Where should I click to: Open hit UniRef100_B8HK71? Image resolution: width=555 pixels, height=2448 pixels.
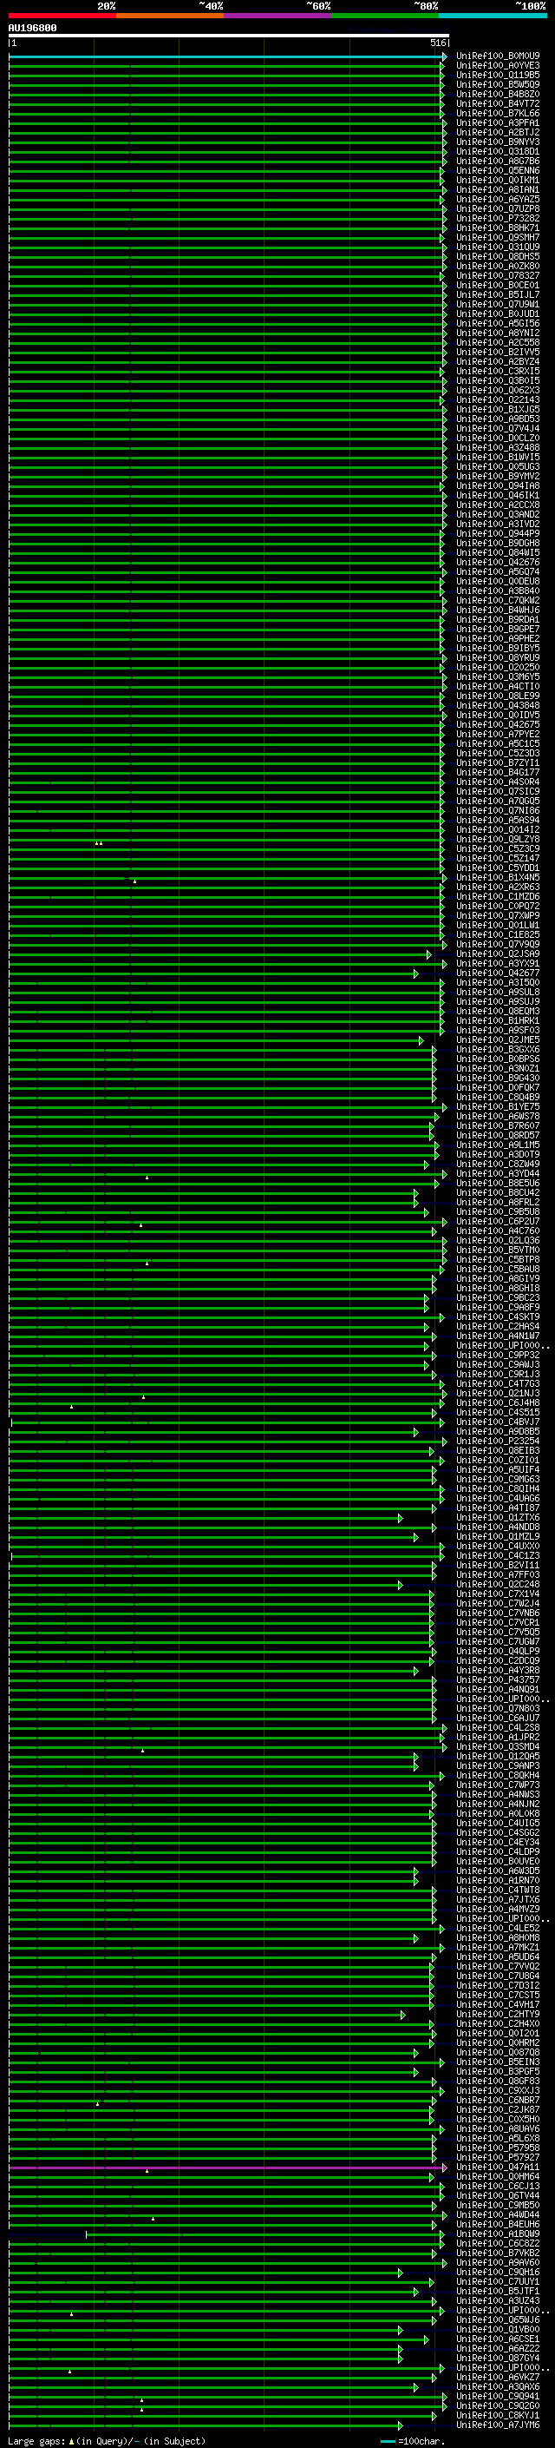[x=498, y=228]
